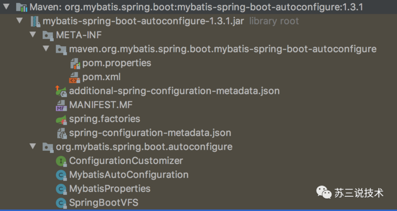Viewport: 397px width, 211px height.
Task: Click the pom.properties file icon
Action: tap(75, 63)
